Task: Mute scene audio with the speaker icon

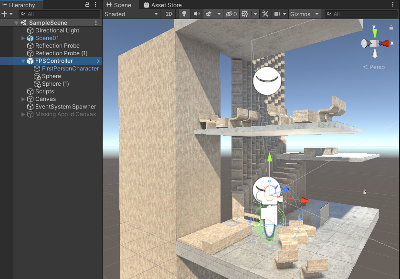Action: (196, 14)
